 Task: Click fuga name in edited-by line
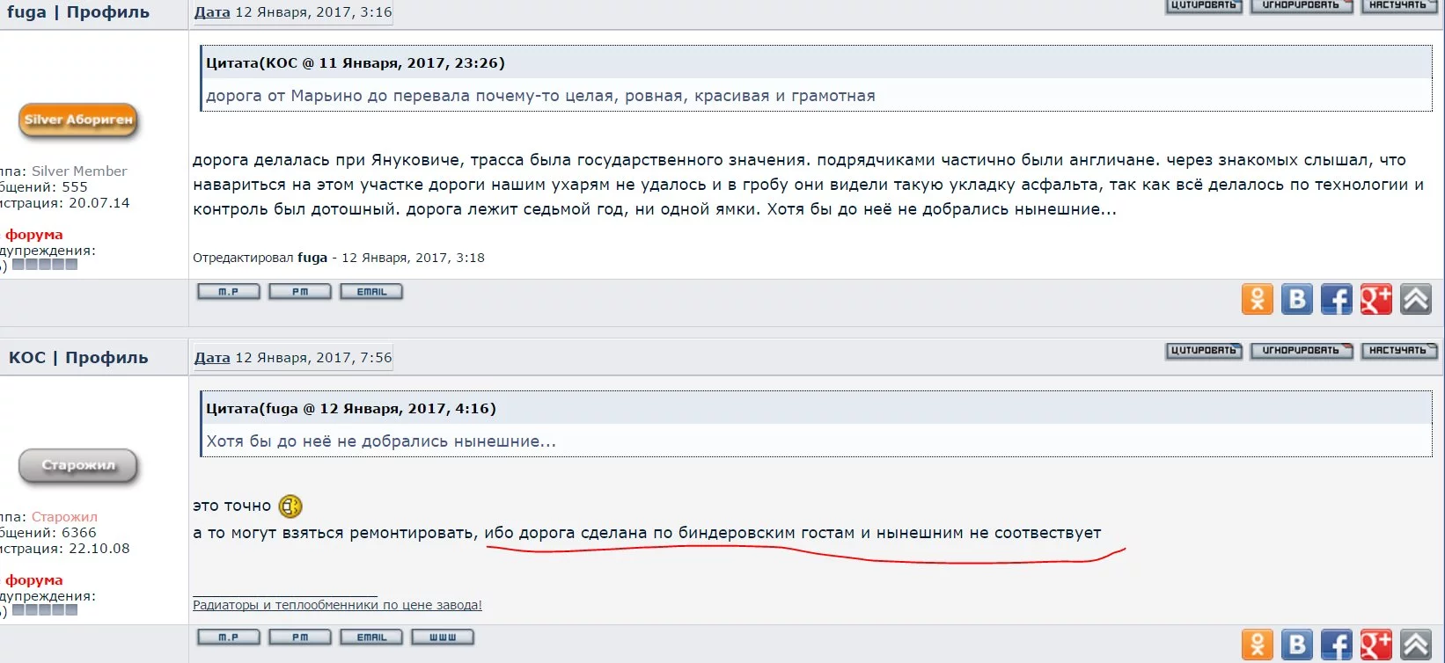click(x=312, y=258)
